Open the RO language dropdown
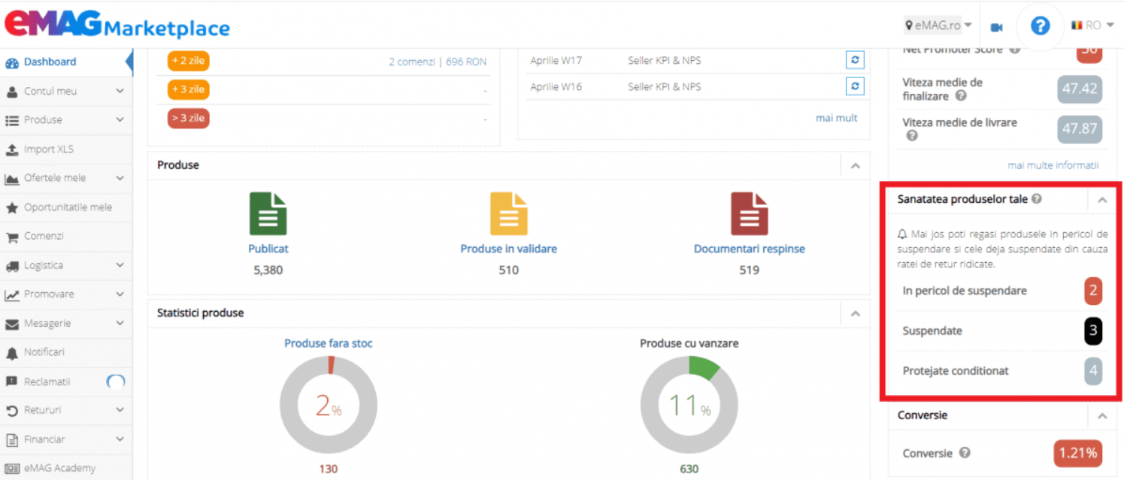This screenshot has width=1124, height=480. [x=1092, y=26]
